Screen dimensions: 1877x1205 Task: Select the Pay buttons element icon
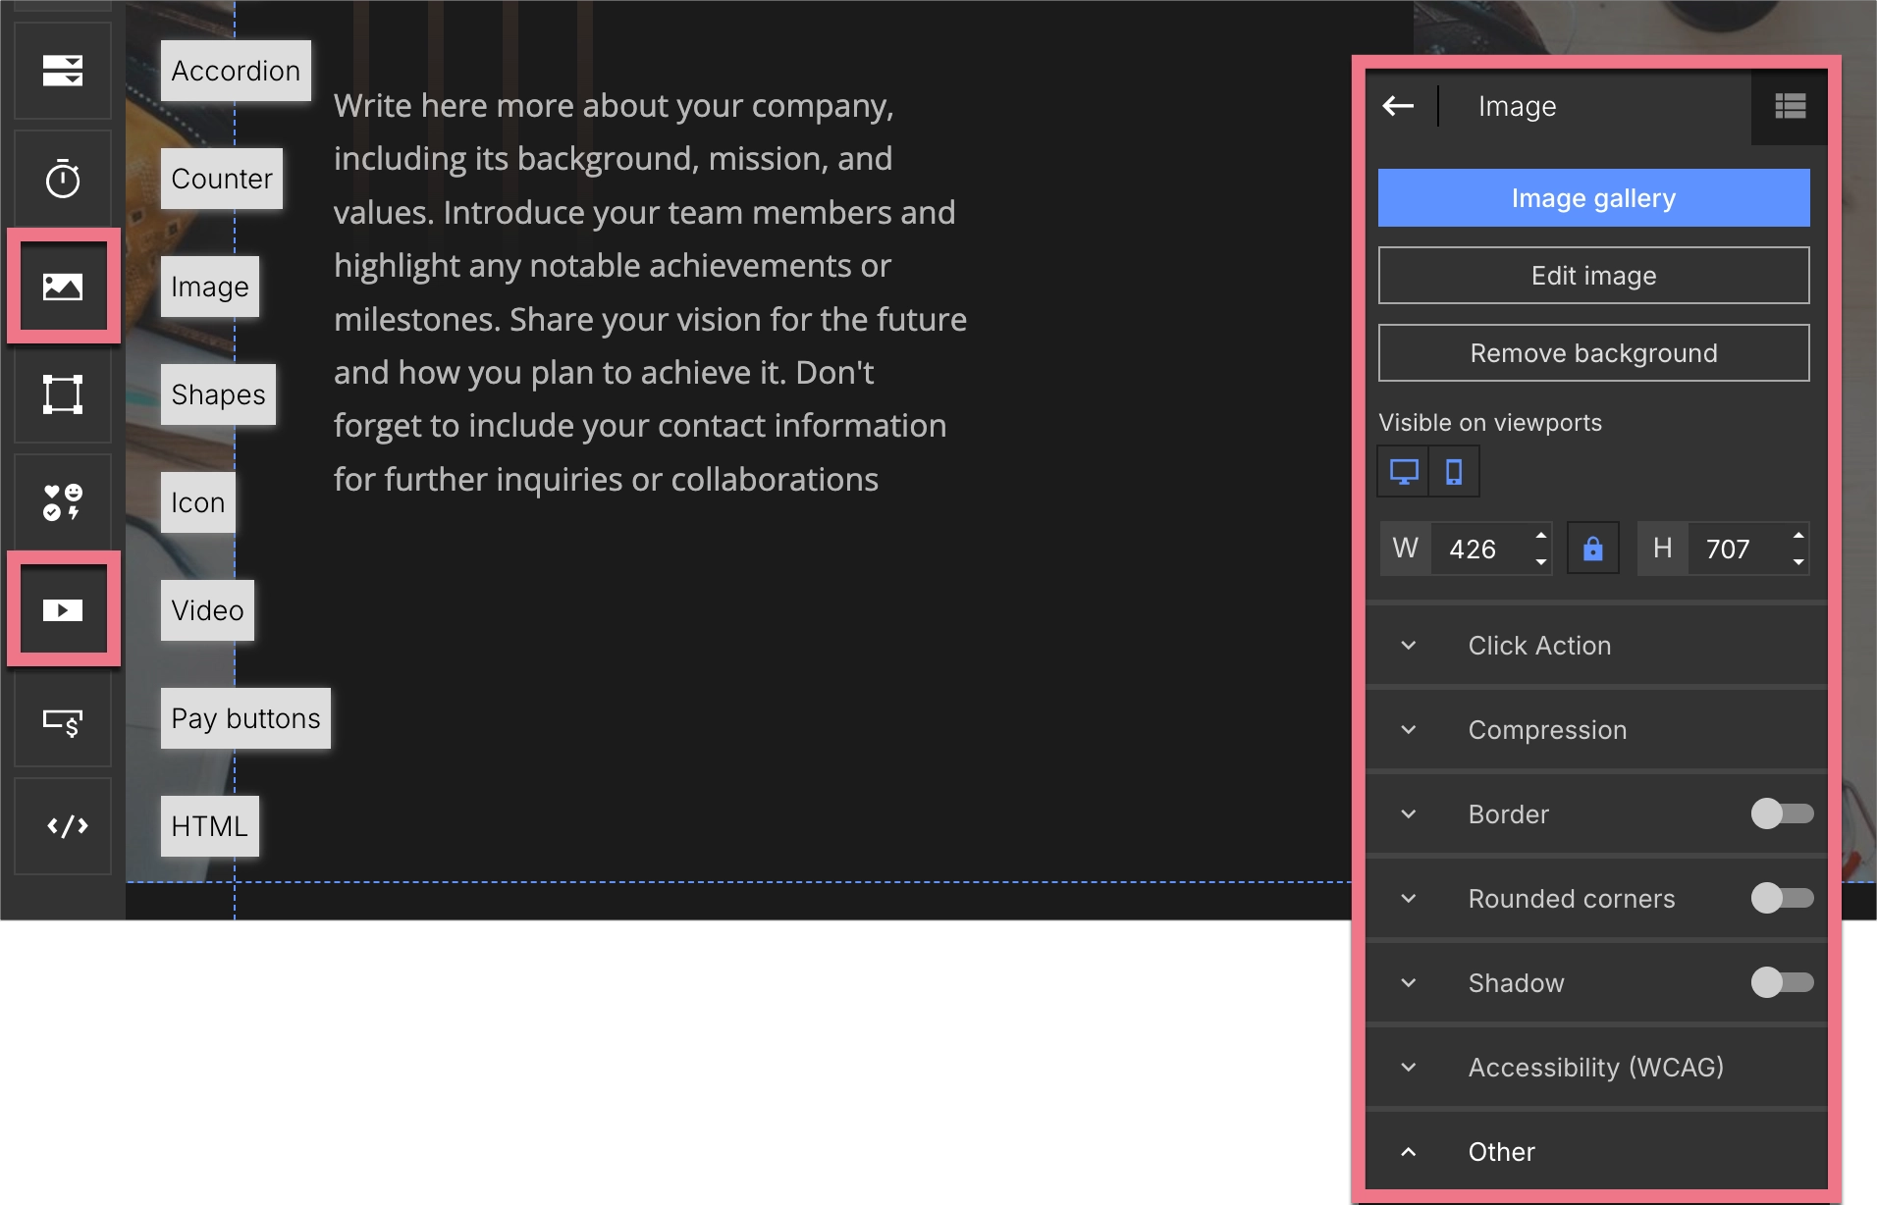coord(62,717)
